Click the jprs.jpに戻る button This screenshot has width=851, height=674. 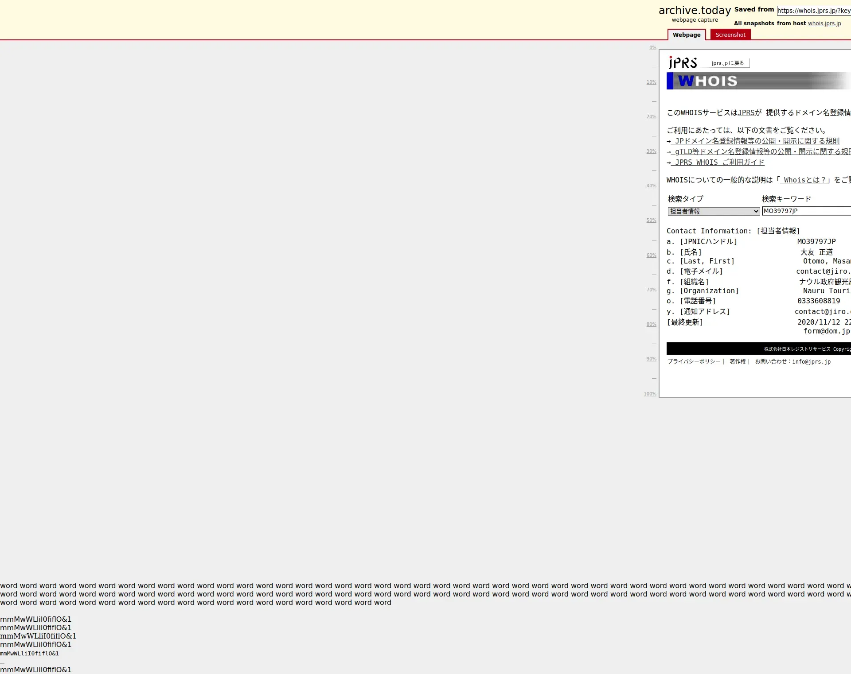(x=727, y=63)
